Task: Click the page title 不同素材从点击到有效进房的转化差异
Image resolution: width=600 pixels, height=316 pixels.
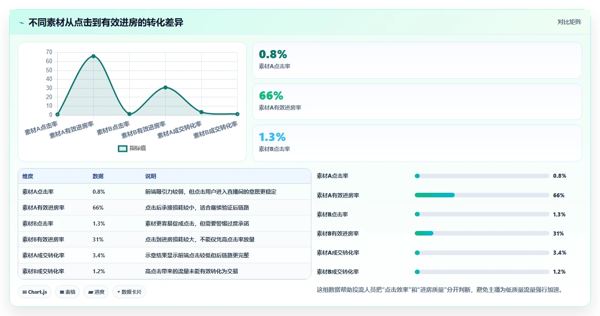Action: click(x=106, y=23)
